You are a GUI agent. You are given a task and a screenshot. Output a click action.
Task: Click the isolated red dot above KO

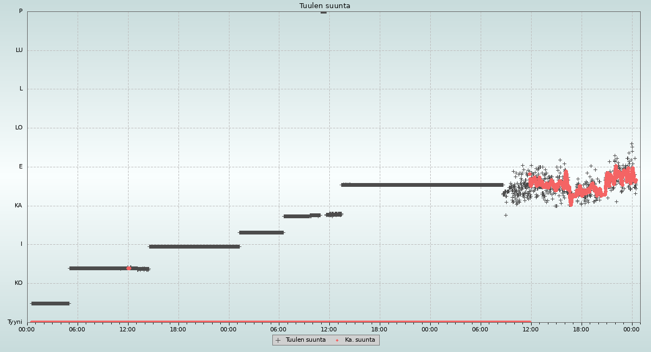[129, 268]
